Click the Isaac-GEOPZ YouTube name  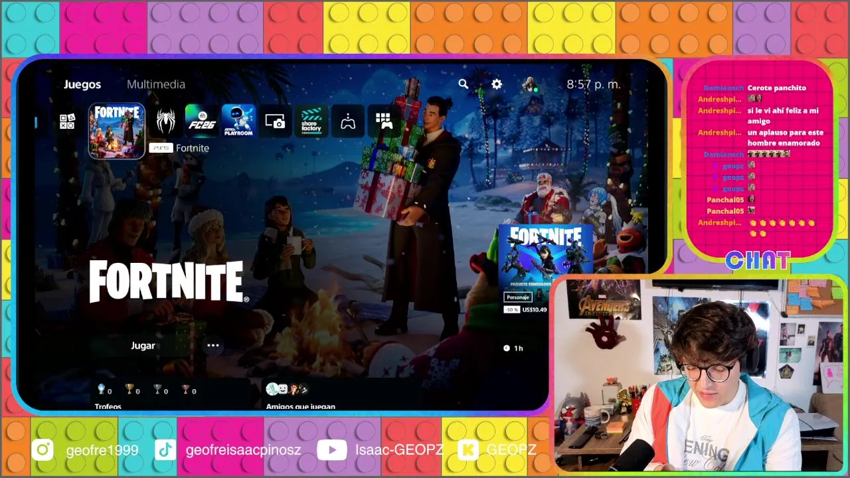click(399, 450)
